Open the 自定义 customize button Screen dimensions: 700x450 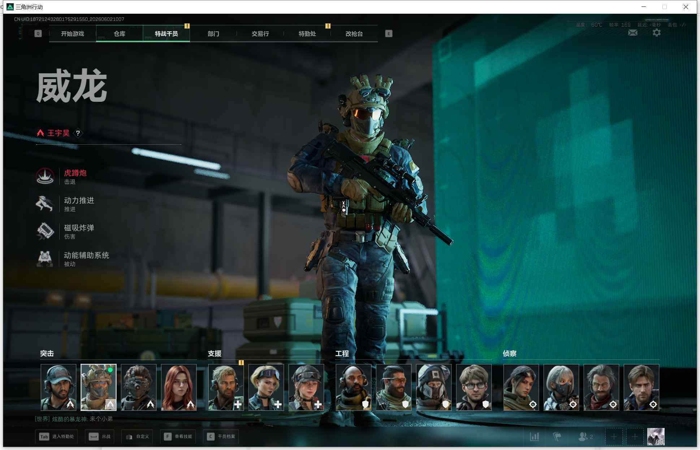pos(137,437)
